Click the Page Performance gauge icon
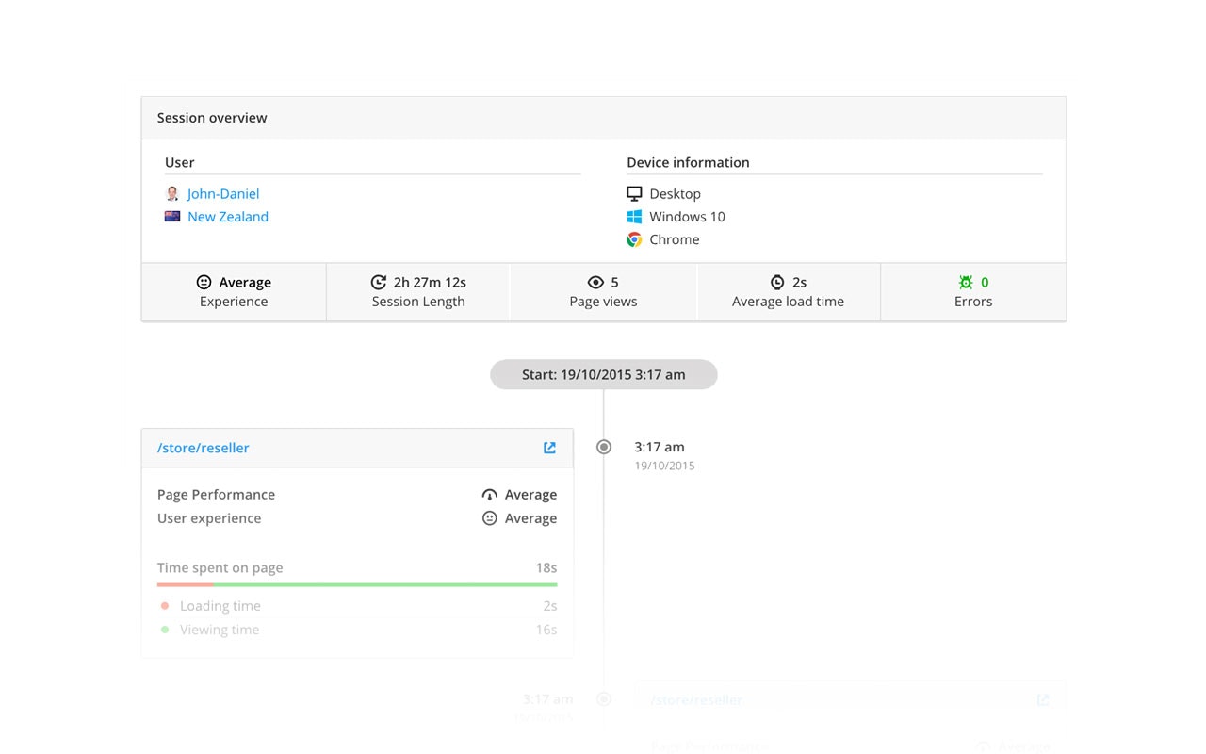This screenshot has height=754, width=1206. click(x=489, y=495)
